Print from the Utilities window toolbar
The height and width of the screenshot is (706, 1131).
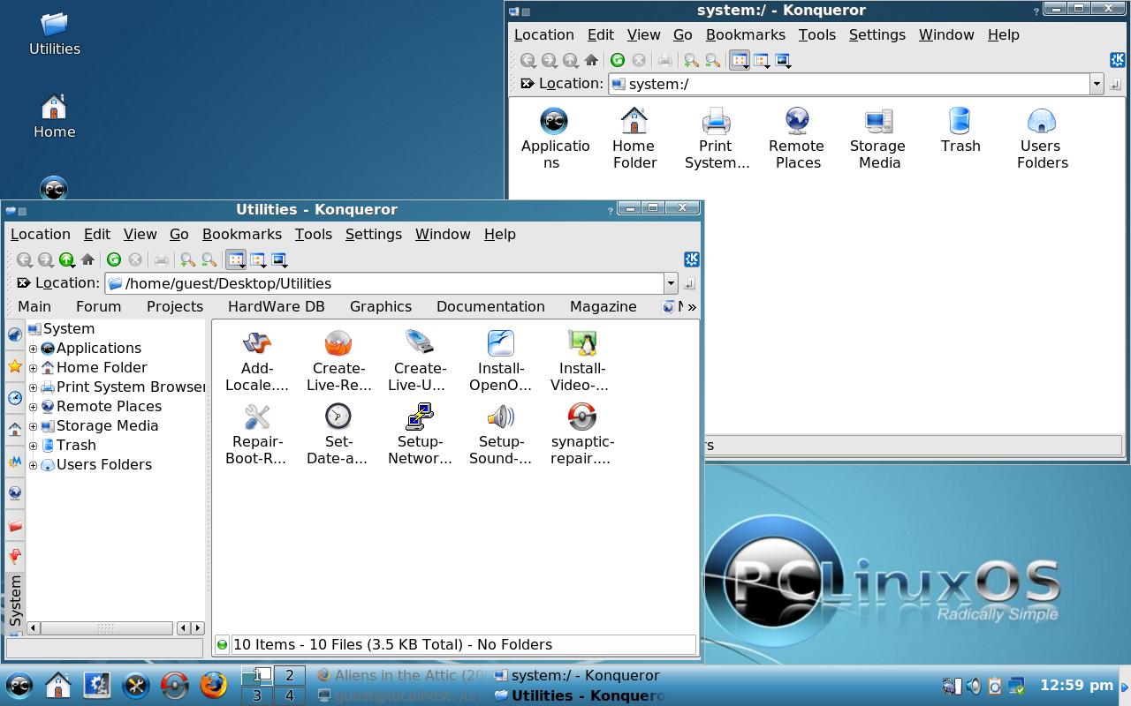pos(162,259)
